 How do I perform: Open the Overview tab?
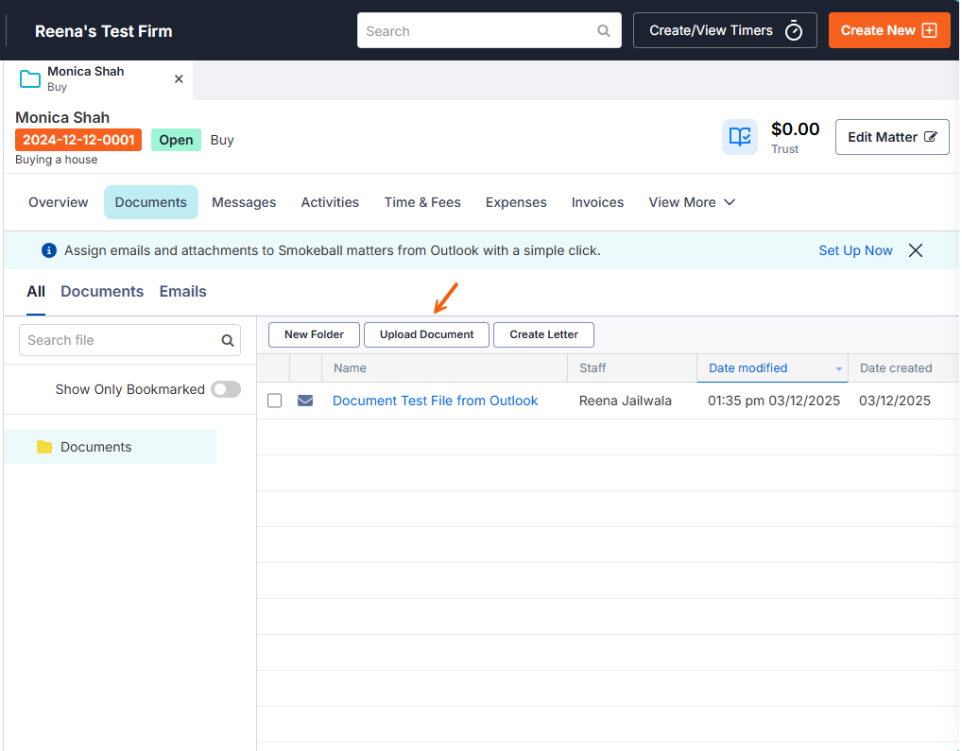click(59, 202)
